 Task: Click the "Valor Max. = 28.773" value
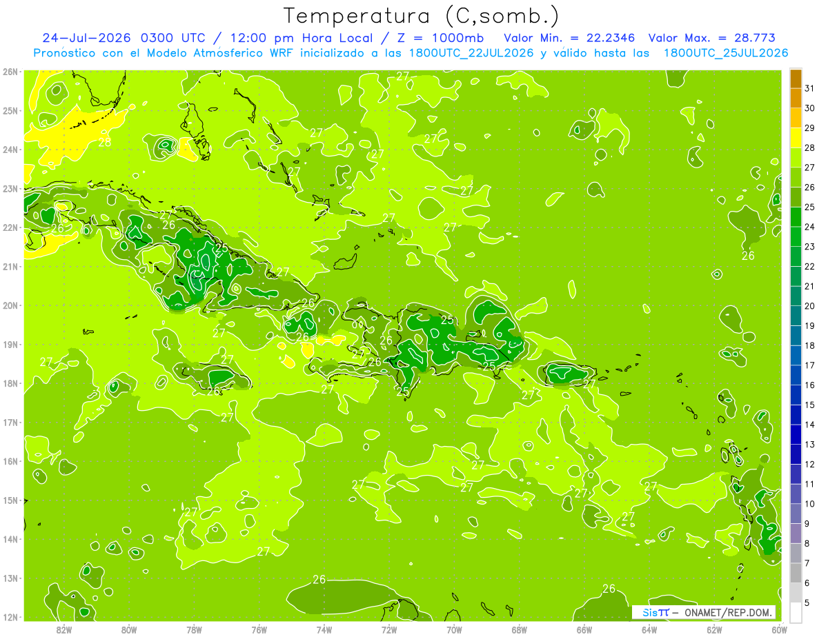pyautogui.click(x=713, y=38)
